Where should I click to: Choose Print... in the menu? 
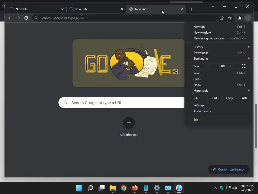point(218,73)
